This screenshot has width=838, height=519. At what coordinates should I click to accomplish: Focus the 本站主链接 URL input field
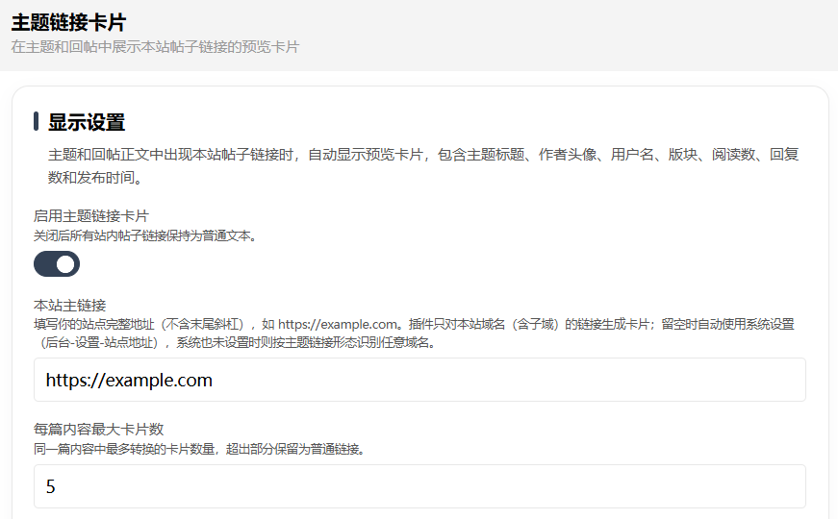419,380
